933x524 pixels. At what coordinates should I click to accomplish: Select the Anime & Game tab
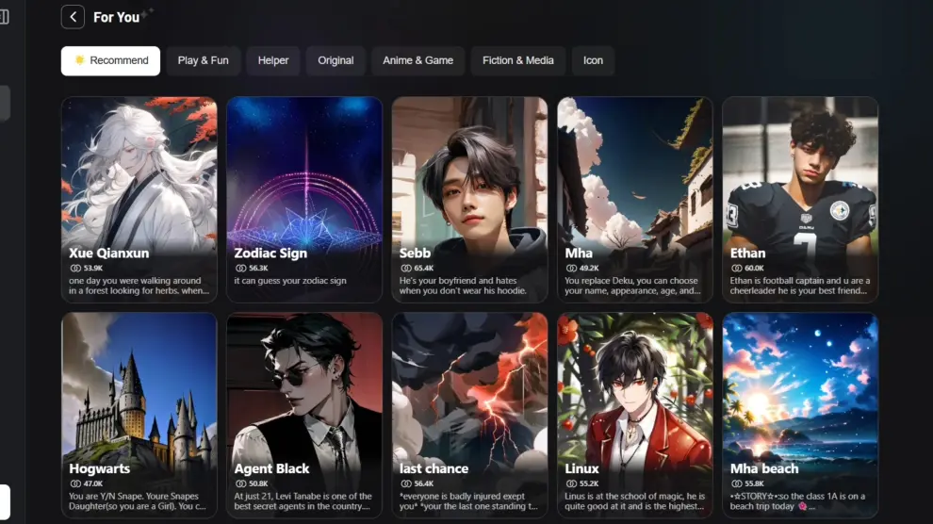coord(417,60)
